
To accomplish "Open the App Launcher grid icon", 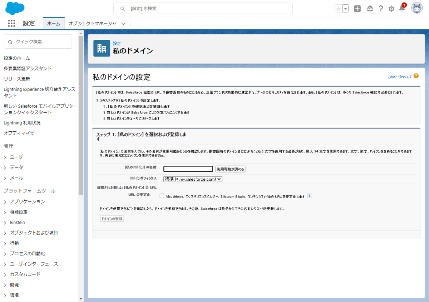I will click(11, 23).
